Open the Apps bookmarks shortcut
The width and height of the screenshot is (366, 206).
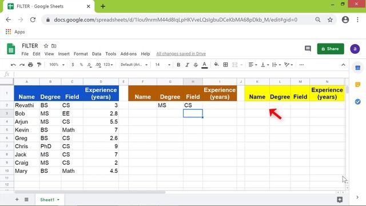[15, 32]
